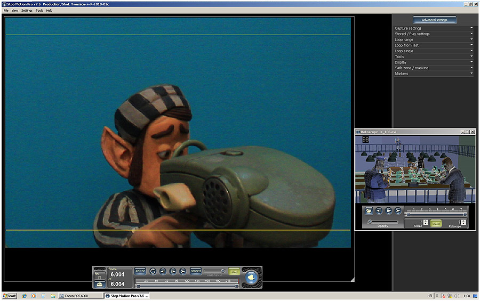Click Stop Motion Pro v7.5 taskbar button

click(127, 296)
